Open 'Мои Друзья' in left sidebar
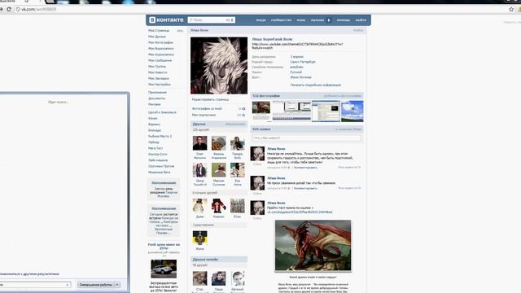 [x=157, y=37]
